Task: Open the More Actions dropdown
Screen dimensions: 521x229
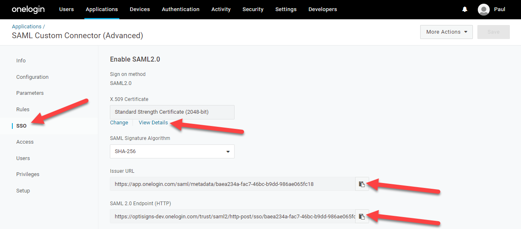Action: click(x=446, y=32)
